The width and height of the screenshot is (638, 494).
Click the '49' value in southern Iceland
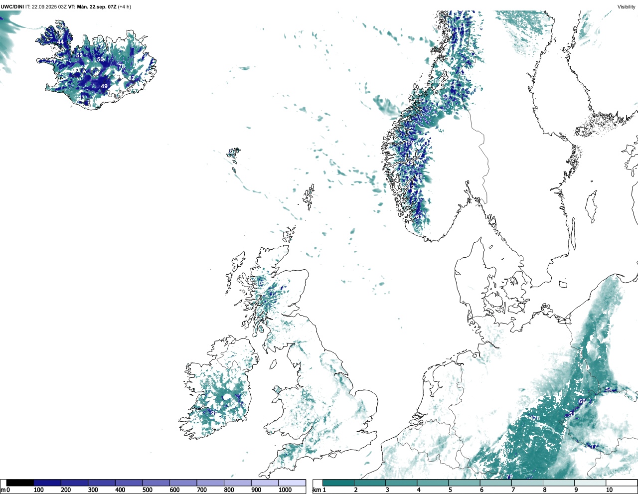point(104,86)
